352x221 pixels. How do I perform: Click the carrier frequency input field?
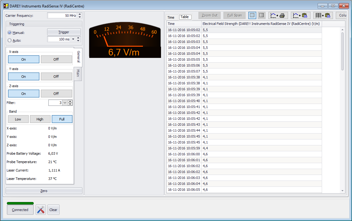pos(62,16)
